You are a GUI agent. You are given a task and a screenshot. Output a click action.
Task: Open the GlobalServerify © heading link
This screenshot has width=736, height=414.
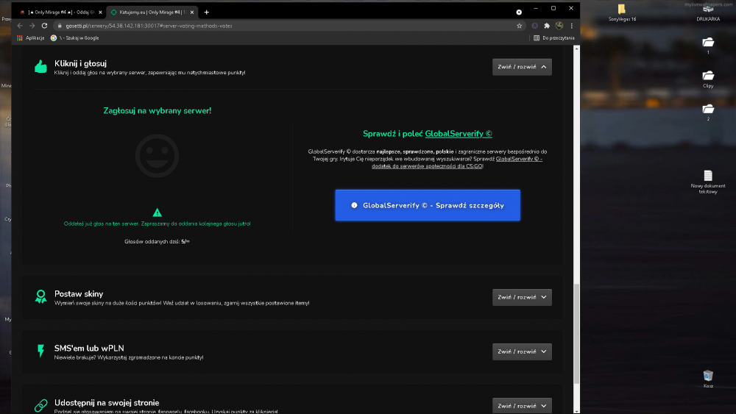point(459,134)
